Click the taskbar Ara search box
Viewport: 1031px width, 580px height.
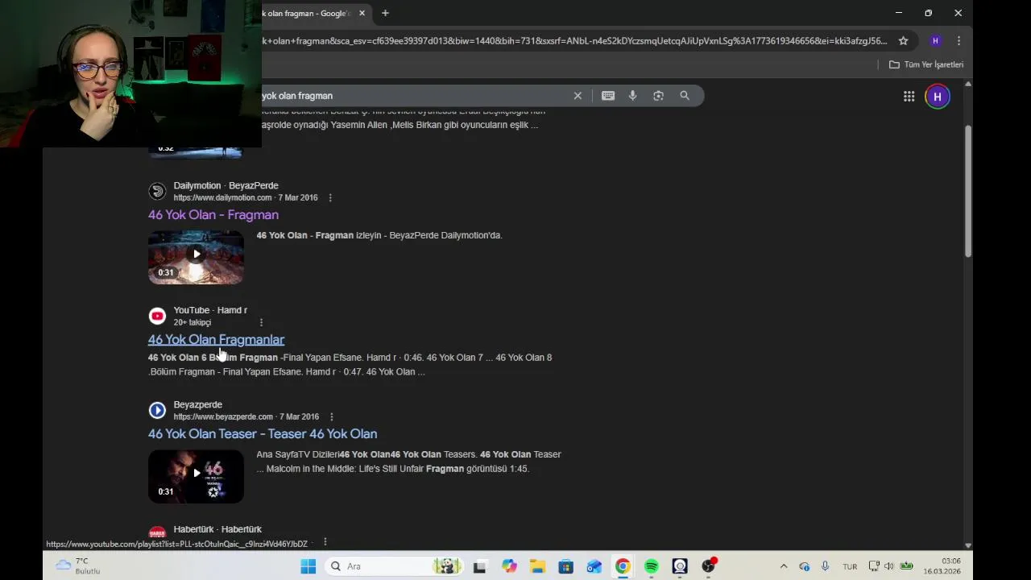[395, 566]
